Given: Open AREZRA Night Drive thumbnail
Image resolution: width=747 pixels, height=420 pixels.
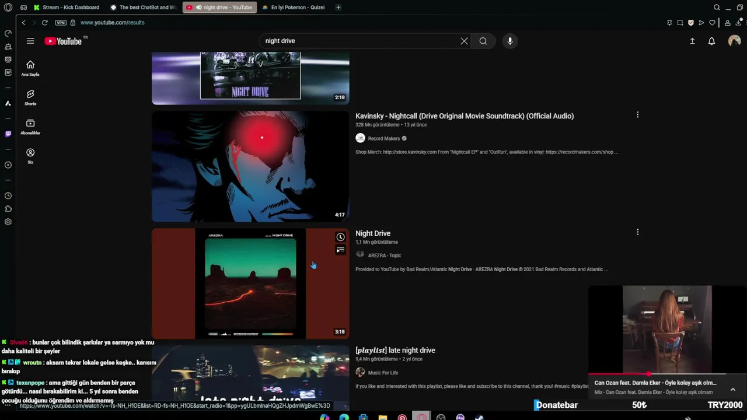Looking at the screenshot, I should pyautogui.click(x=250, y=283).
